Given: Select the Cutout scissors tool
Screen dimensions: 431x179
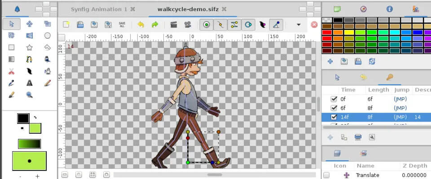Looking at the screenshot, I should click(11, 72).
